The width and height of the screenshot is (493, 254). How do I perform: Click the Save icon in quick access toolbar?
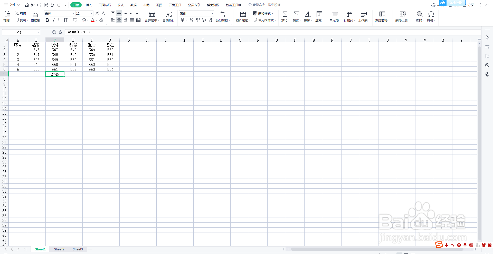[x=26, y=5]
